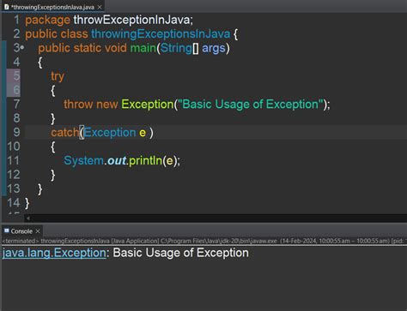Open the java.lang.Exception link in console output
407x311 pixels.
(x=54, y=253)
